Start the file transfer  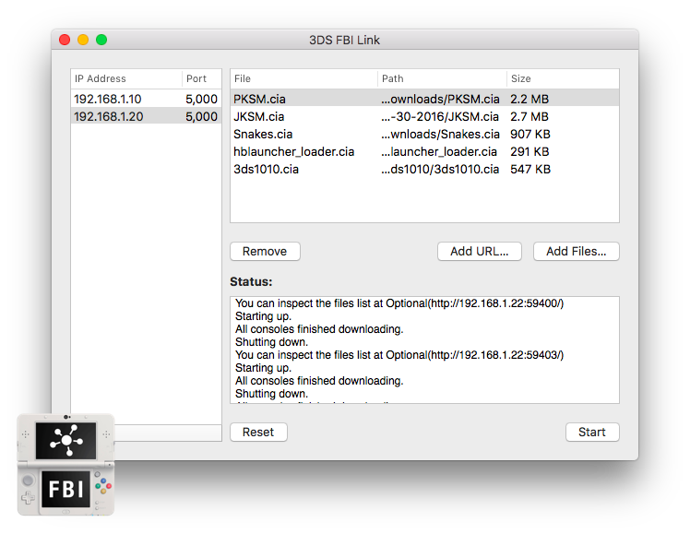pyautogui.click(x=592, y=432)
